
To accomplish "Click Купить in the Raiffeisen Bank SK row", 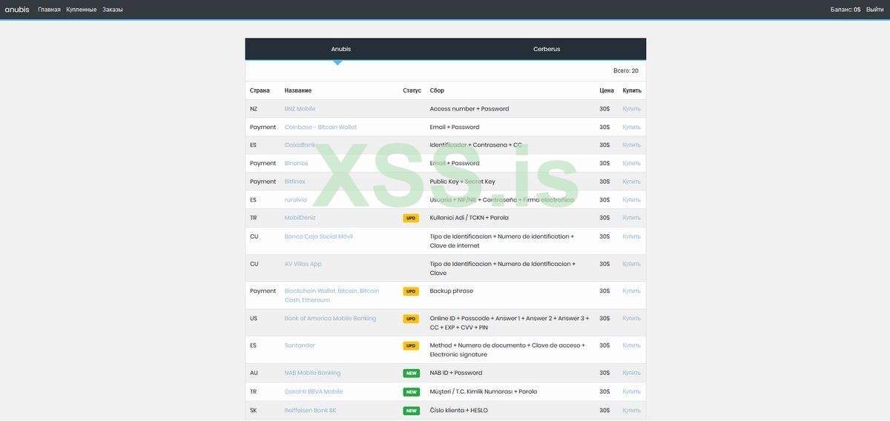I will click(x=631, y=410).
